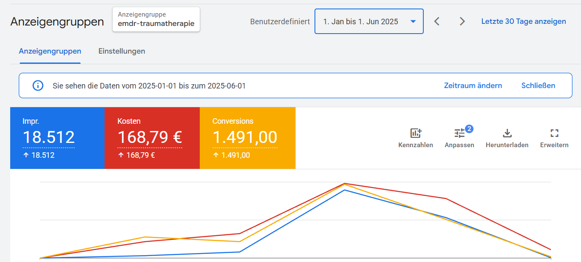Expand the date picker caret arrow
This screenshot has height=262, width=581.
click(x=413, y=21)
